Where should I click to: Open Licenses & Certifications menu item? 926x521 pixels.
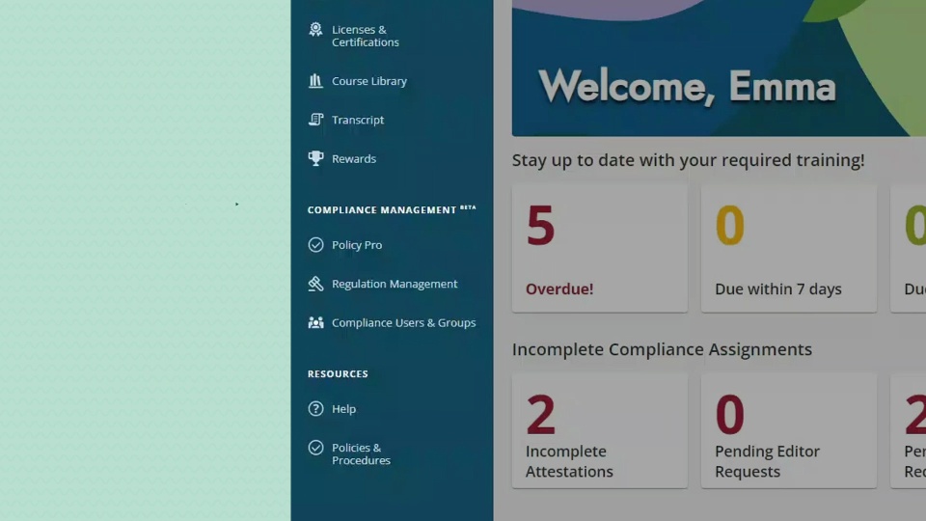[365, 36]
